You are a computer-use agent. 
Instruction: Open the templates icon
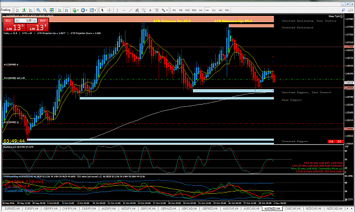click(x=91, y=10)
